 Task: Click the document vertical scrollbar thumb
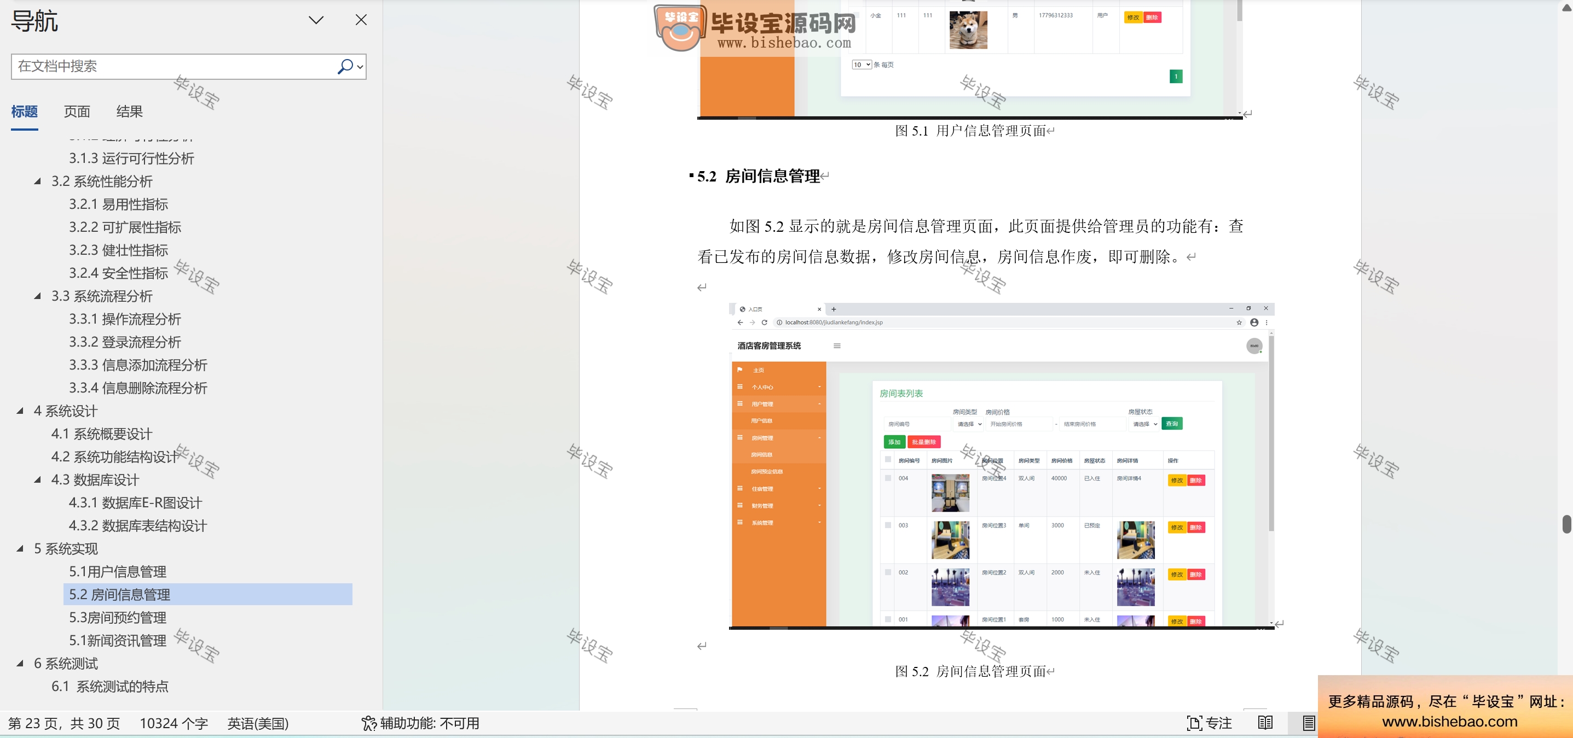click(x=1566, y=525)
